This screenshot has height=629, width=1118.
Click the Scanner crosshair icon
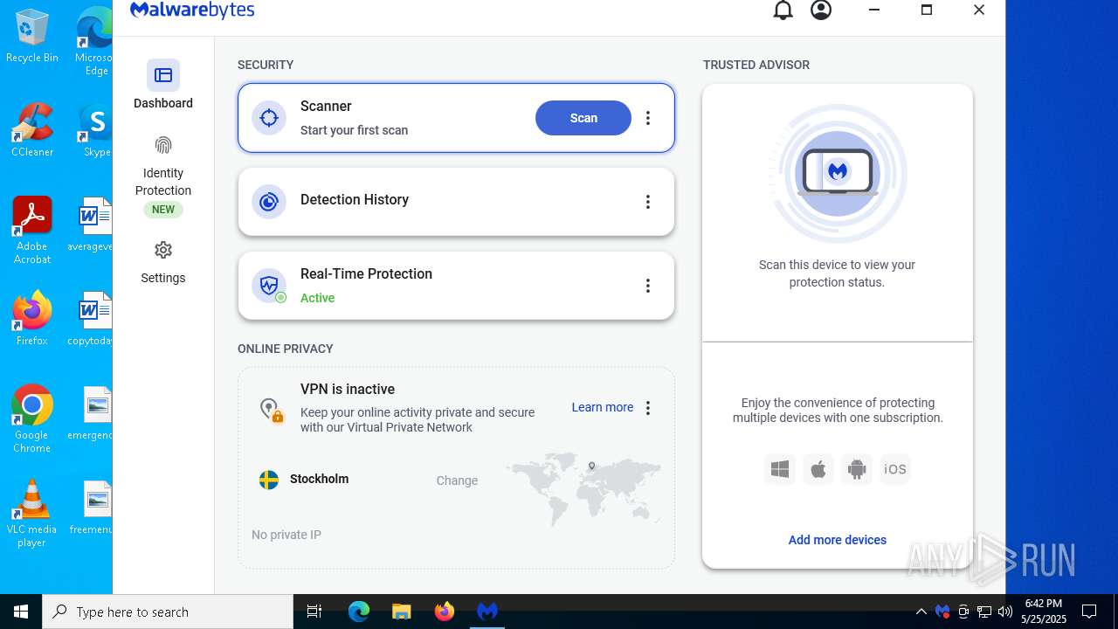(x=269, y=118)
